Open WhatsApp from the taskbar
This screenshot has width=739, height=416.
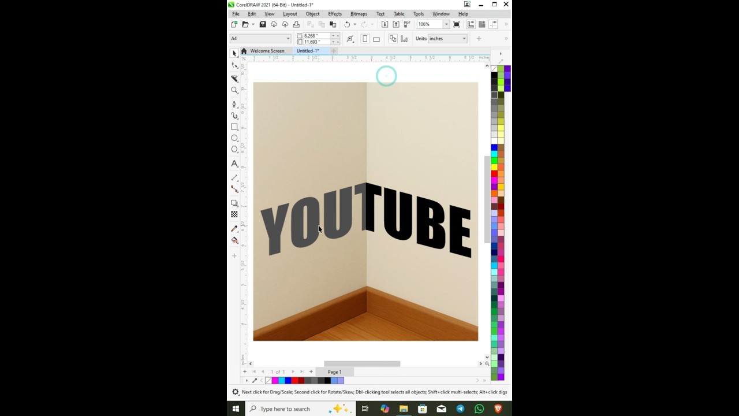(x=479, y=408)
